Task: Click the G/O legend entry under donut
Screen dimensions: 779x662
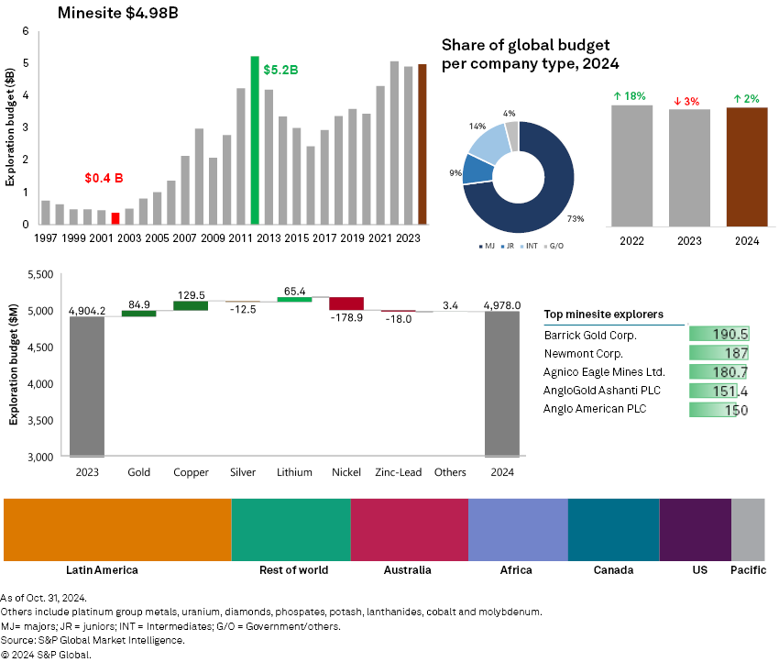Action: [x=552, y=245]
